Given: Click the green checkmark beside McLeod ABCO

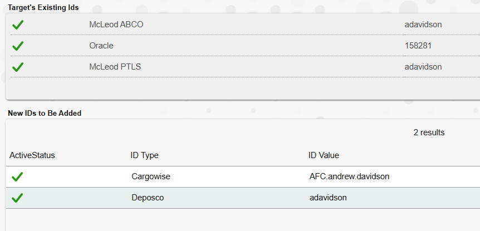Looking at the screenshot, I should coord(18,24).
